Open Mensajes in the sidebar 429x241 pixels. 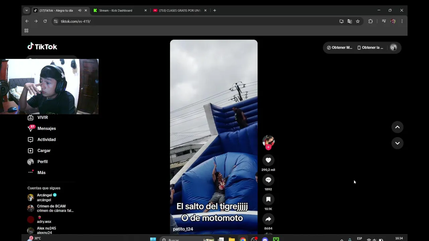tap(42, 129)
